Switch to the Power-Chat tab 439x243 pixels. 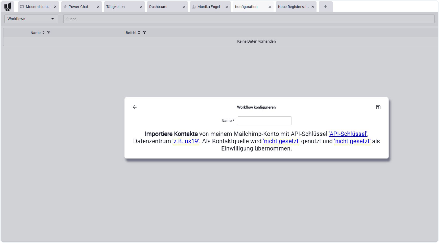tap(78, 7)
